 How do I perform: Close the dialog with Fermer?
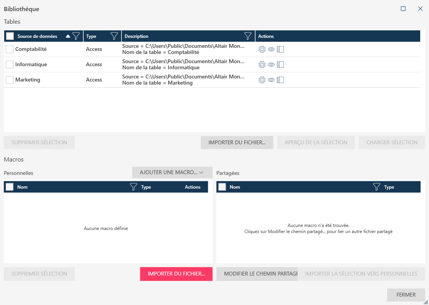tap(406, 295)
